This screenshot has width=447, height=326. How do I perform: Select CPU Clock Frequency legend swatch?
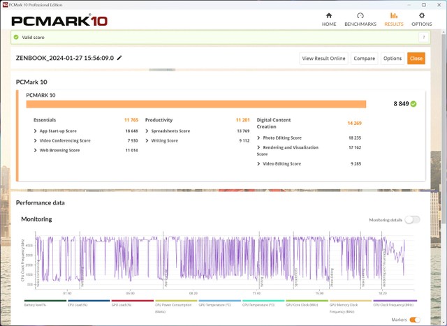pyautogui.click(x=395, y=301)
